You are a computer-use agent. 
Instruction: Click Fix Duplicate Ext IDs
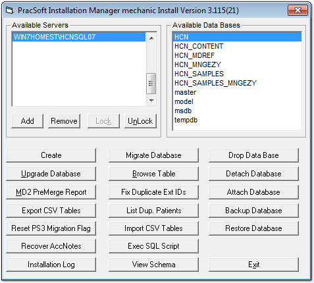pos(153,192)
